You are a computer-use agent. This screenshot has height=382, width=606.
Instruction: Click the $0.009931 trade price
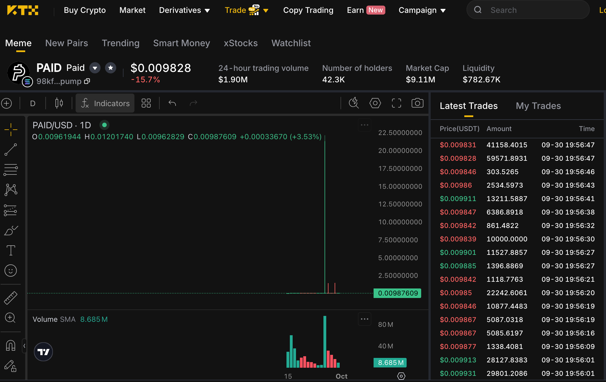(458, 374)
